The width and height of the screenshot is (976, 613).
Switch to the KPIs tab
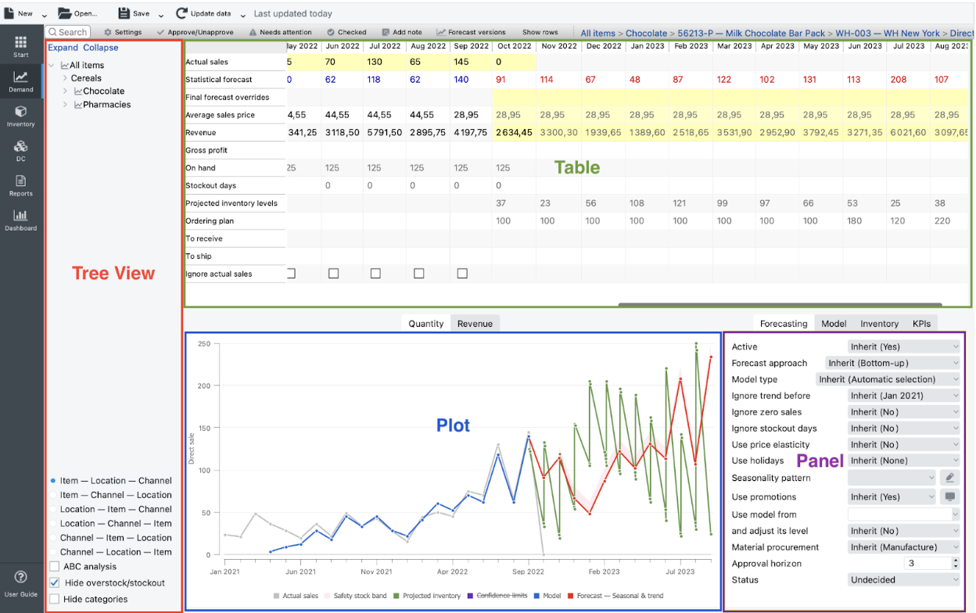click(x=920, y=324)
